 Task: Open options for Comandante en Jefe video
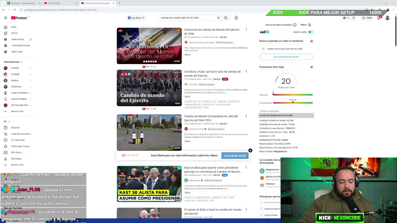[246, 116]
